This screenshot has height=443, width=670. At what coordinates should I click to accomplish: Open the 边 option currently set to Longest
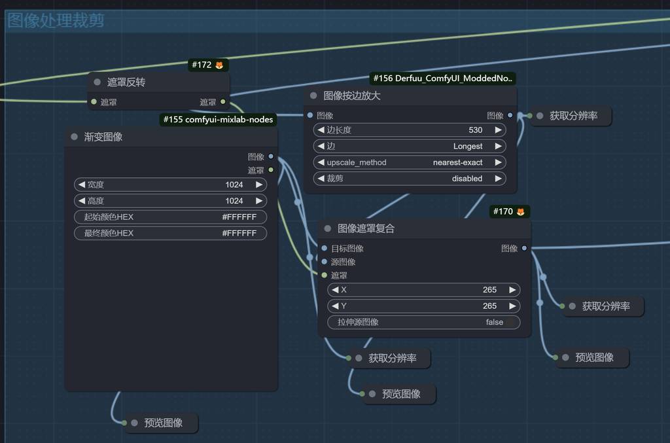click(x=409, y=146)
